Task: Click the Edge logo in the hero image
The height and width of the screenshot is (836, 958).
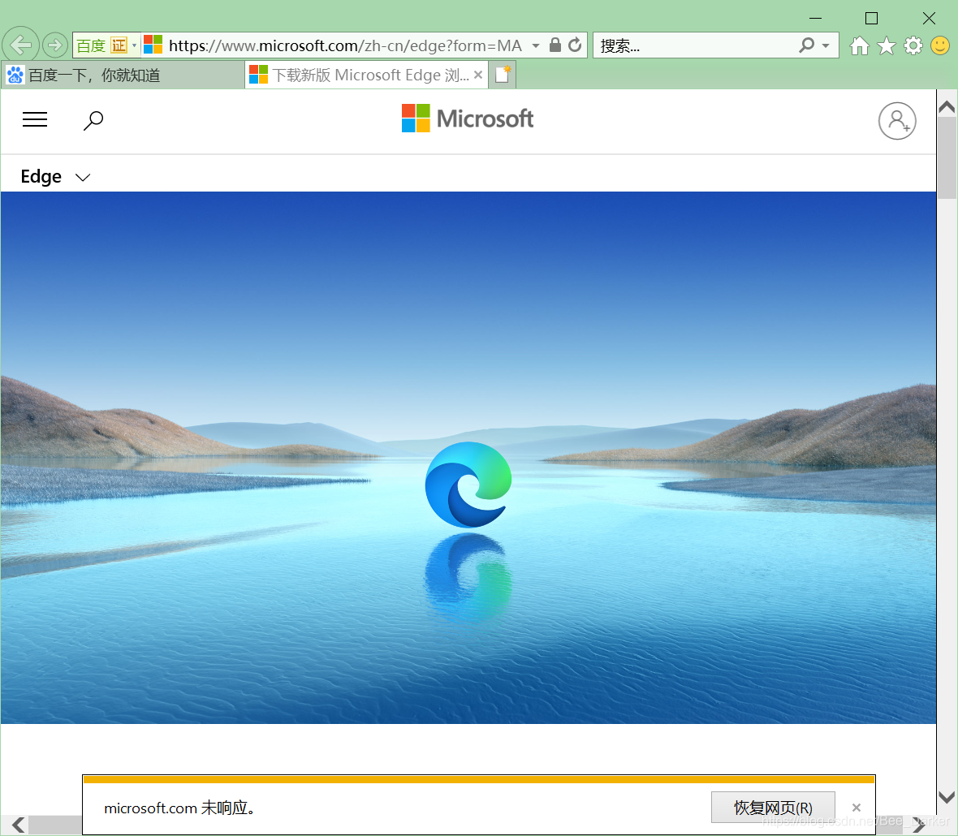Action: click(468, 485)
